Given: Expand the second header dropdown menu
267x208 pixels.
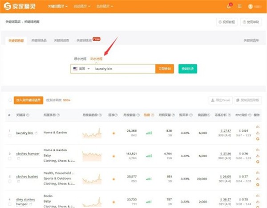Looking at the screenshot, I should tap(82, 6).
